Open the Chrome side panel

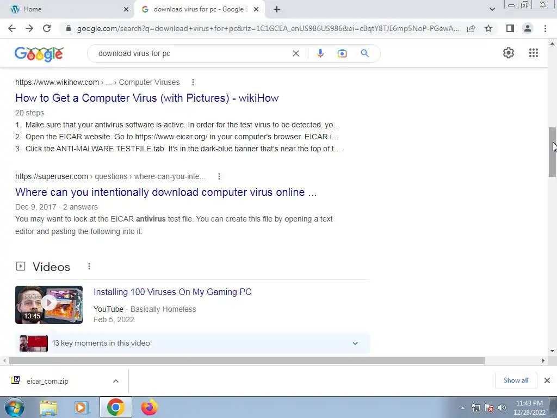510,28
